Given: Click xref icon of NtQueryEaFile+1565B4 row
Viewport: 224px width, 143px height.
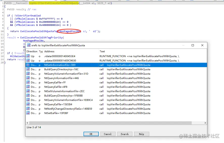Looking at the screenshot, I should pyautogui.click(x=28, y=104).
